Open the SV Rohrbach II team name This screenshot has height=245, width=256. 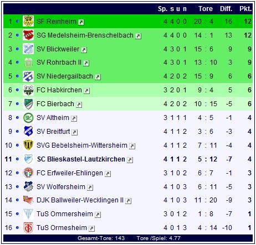(59, 62)
